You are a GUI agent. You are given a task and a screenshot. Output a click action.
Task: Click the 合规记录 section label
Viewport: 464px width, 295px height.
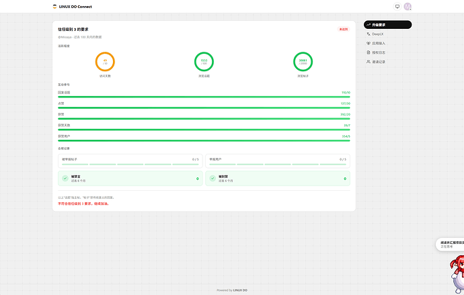pyautogui.click(x=64, y=149)
